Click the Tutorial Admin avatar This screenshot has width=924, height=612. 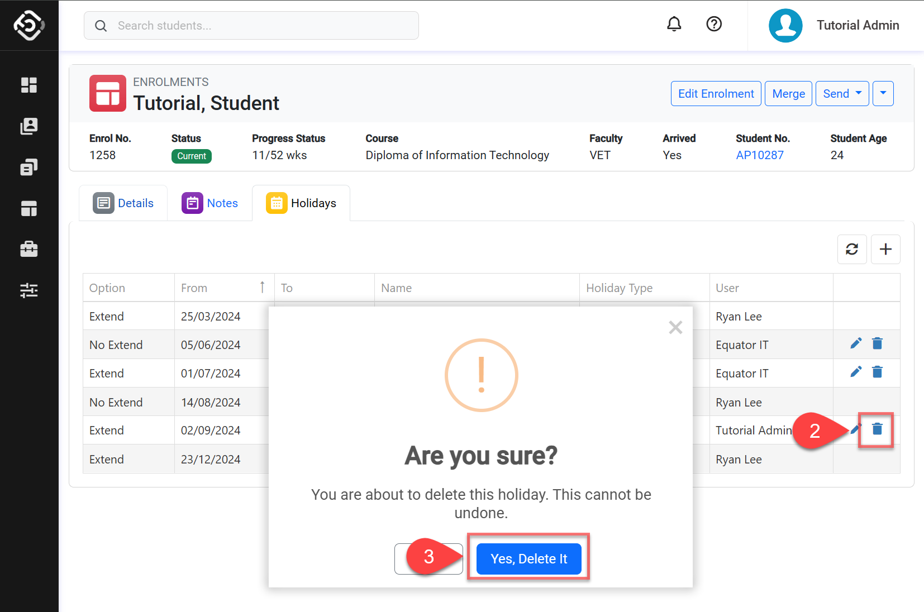coord(785,25)
